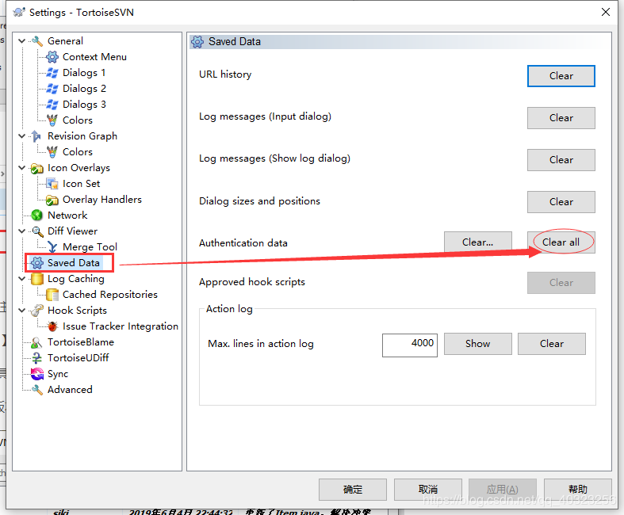
Task: Collapse the General tree node
Action: 22,41
